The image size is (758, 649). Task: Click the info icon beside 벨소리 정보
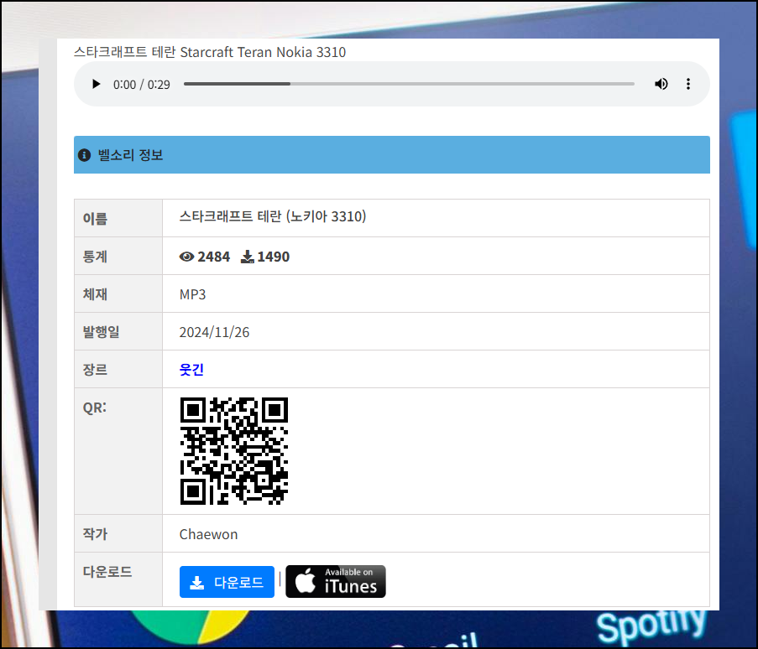pos(84,155)
